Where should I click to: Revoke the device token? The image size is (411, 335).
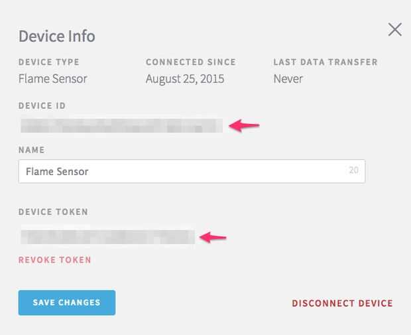pyautogui.click(x=55, y=260)
